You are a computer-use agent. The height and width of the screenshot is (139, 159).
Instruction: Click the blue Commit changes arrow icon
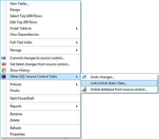coord(4,58)
